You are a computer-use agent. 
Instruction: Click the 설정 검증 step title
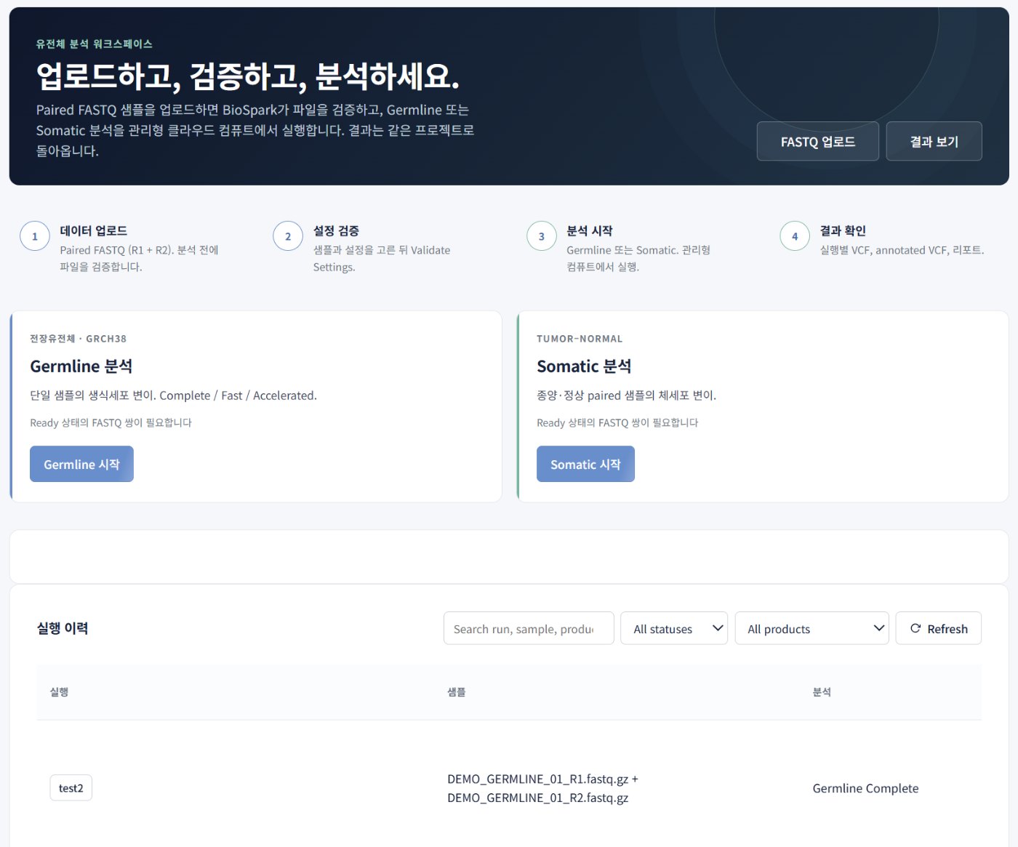(x=336, y=230)
